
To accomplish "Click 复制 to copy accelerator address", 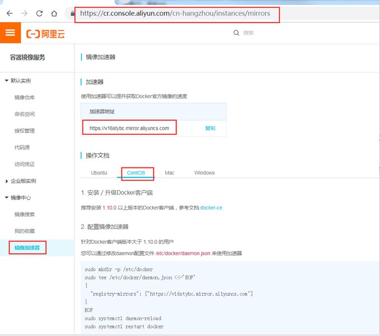I will [x=210, y=128].
